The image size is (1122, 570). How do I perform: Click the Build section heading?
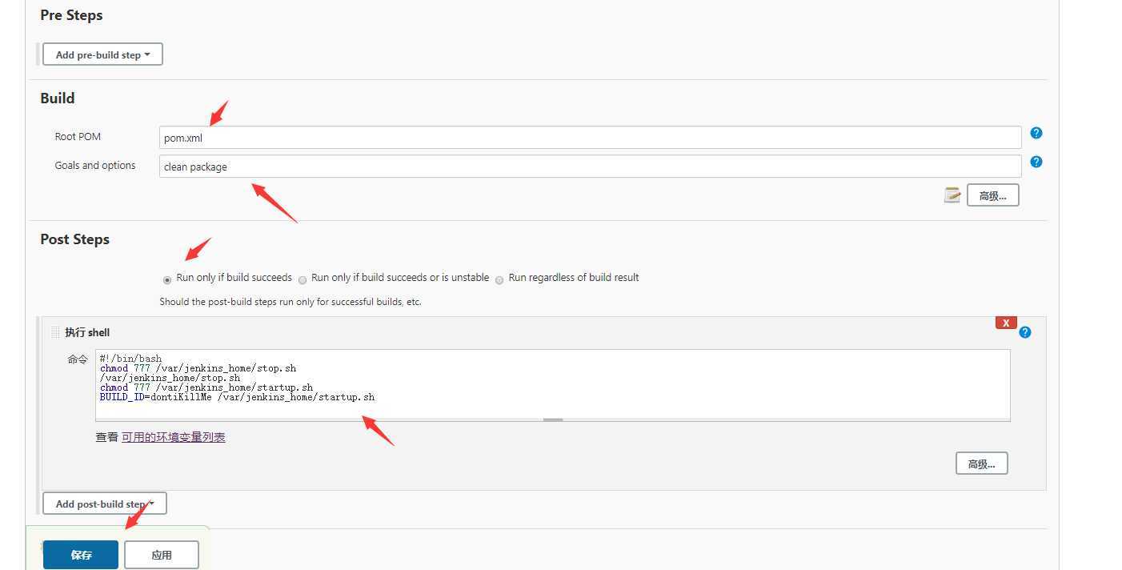[x=58, y=98]
